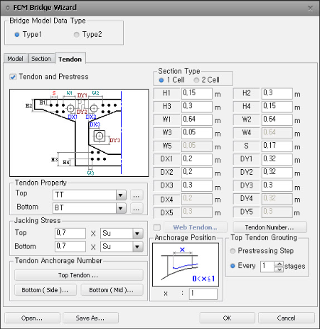The image size is (320, 329).
Task: Select Prestressing Step grouting option
Action: click(233, 251)
